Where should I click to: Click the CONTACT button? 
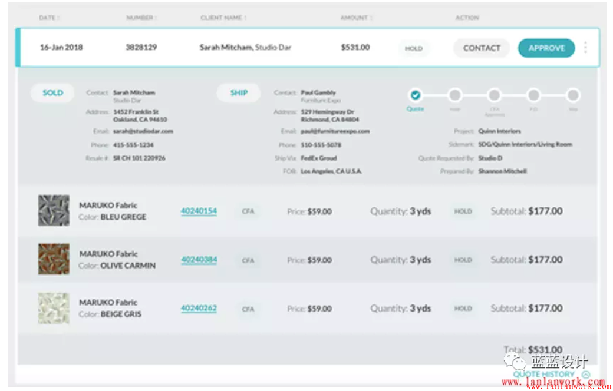[481, 48]
